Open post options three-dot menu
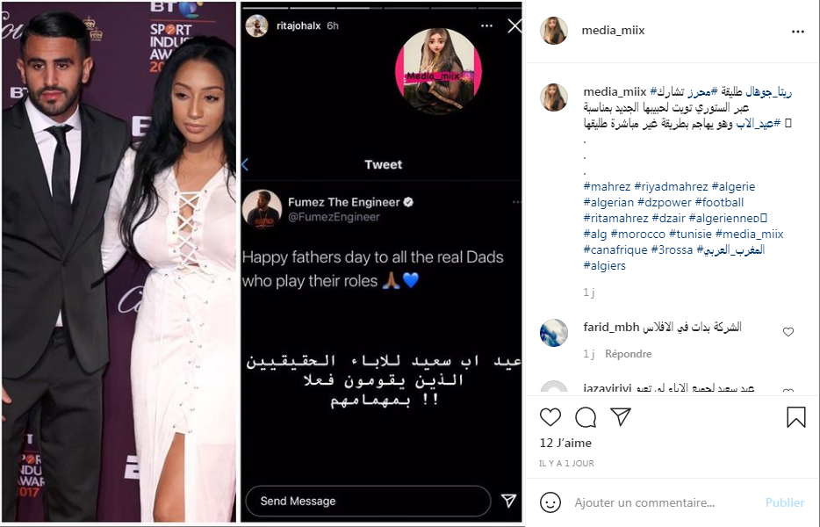Screen dimensions: 820x527 [797, 32]
